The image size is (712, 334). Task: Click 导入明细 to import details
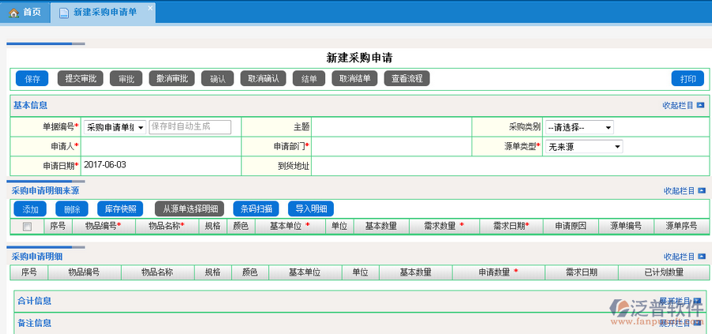tap(310, 209)
